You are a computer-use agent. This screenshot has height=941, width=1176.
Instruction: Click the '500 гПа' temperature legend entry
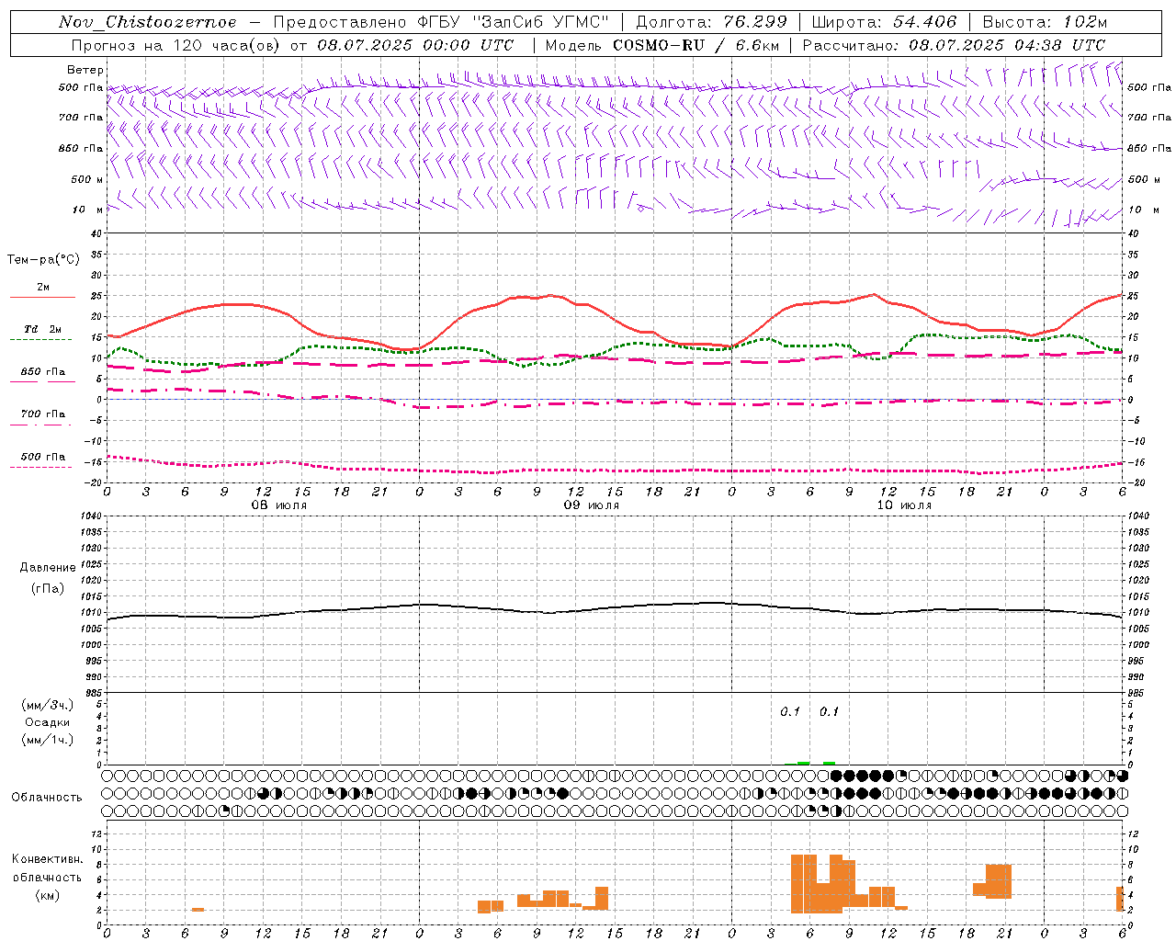[43, 457]
